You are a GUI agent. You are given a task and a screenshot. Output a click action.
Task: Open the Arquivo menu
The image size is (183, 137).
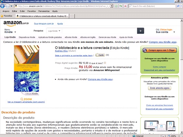pos(6,11)
